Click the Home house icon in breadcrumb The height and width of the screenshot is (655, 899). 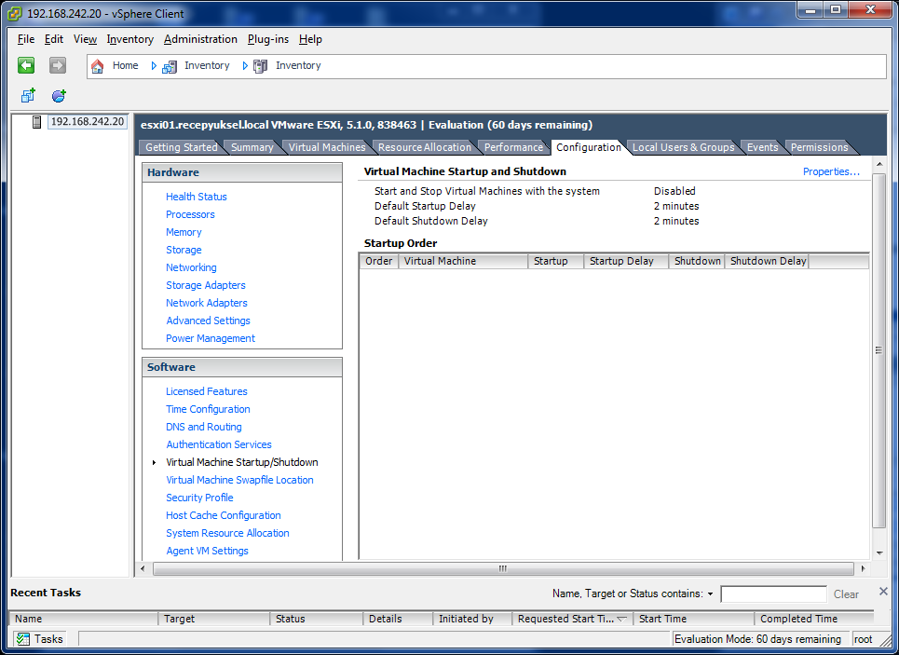(98, 66)
